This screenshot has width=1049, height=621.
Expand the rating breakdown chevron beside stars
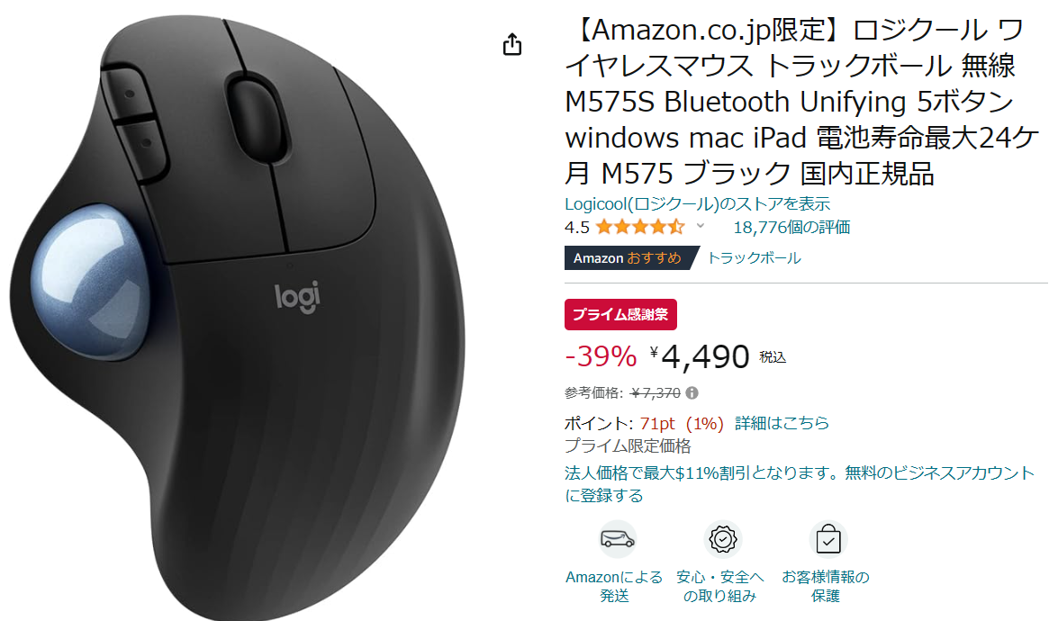tap(701, 226)
